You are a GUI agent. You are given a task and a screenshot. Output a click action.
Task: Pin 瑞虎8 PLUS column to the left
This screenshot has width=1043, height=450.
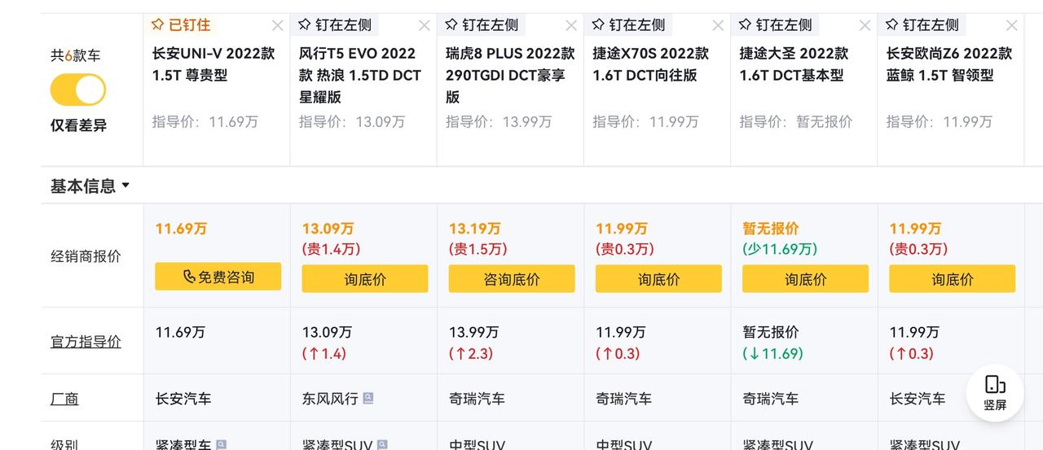coord(481,24)
